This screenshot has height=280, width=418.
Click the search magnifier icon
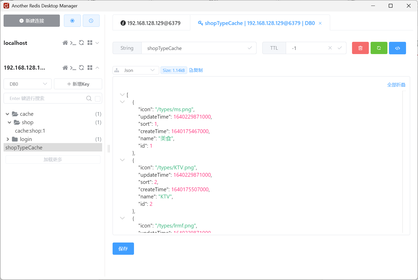[89, 98]
